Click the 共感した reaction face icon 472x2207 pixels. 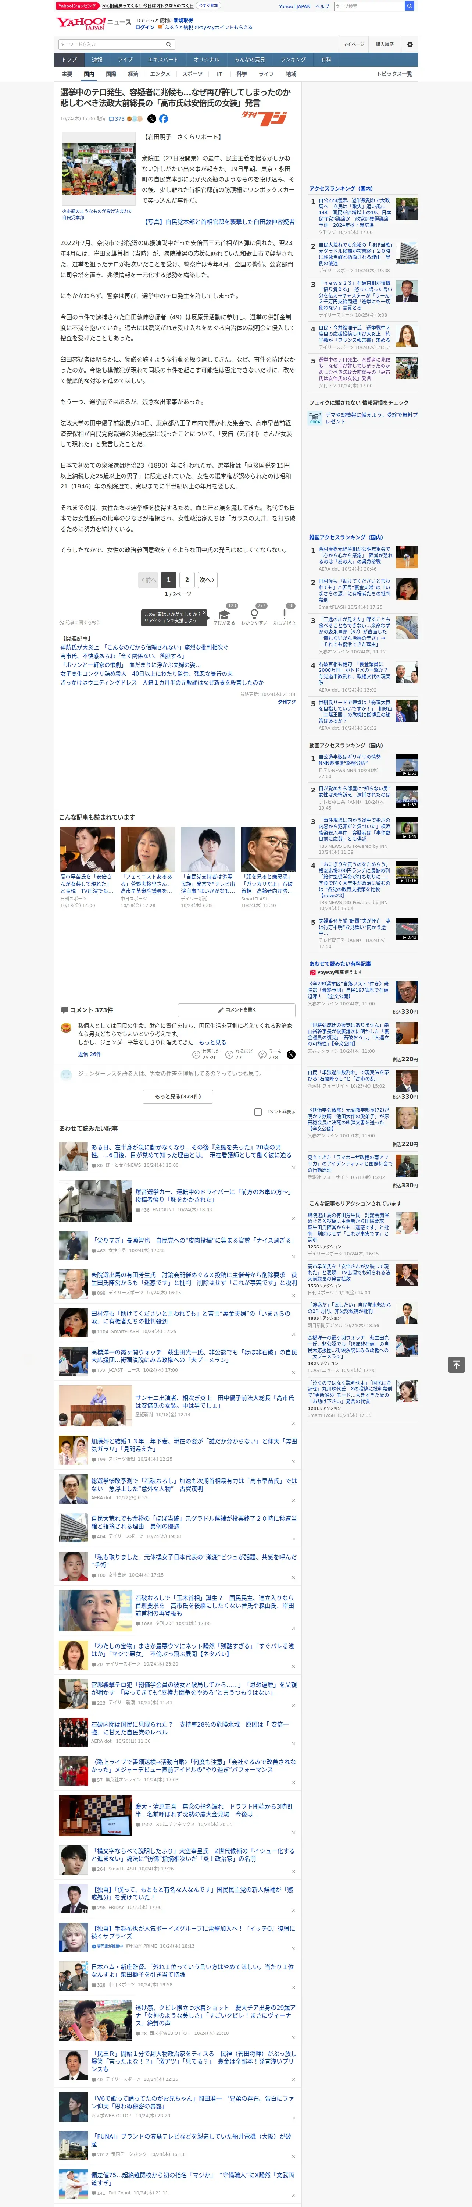pos(196,1055)
